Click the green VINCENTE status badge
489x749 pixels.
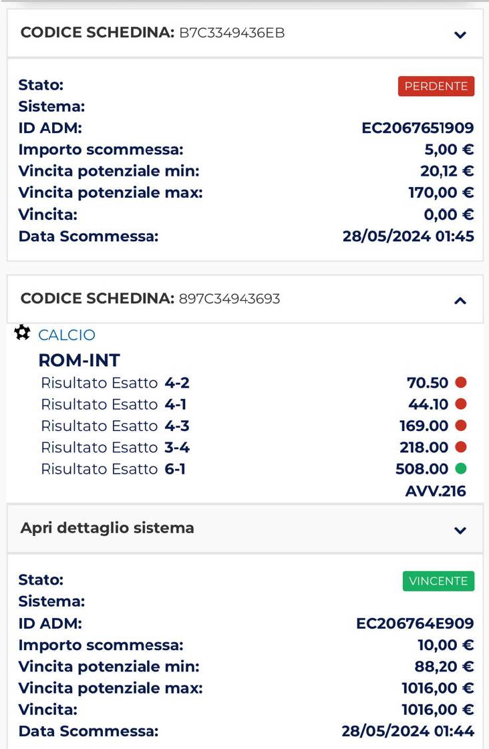click(x=438, y=581)
